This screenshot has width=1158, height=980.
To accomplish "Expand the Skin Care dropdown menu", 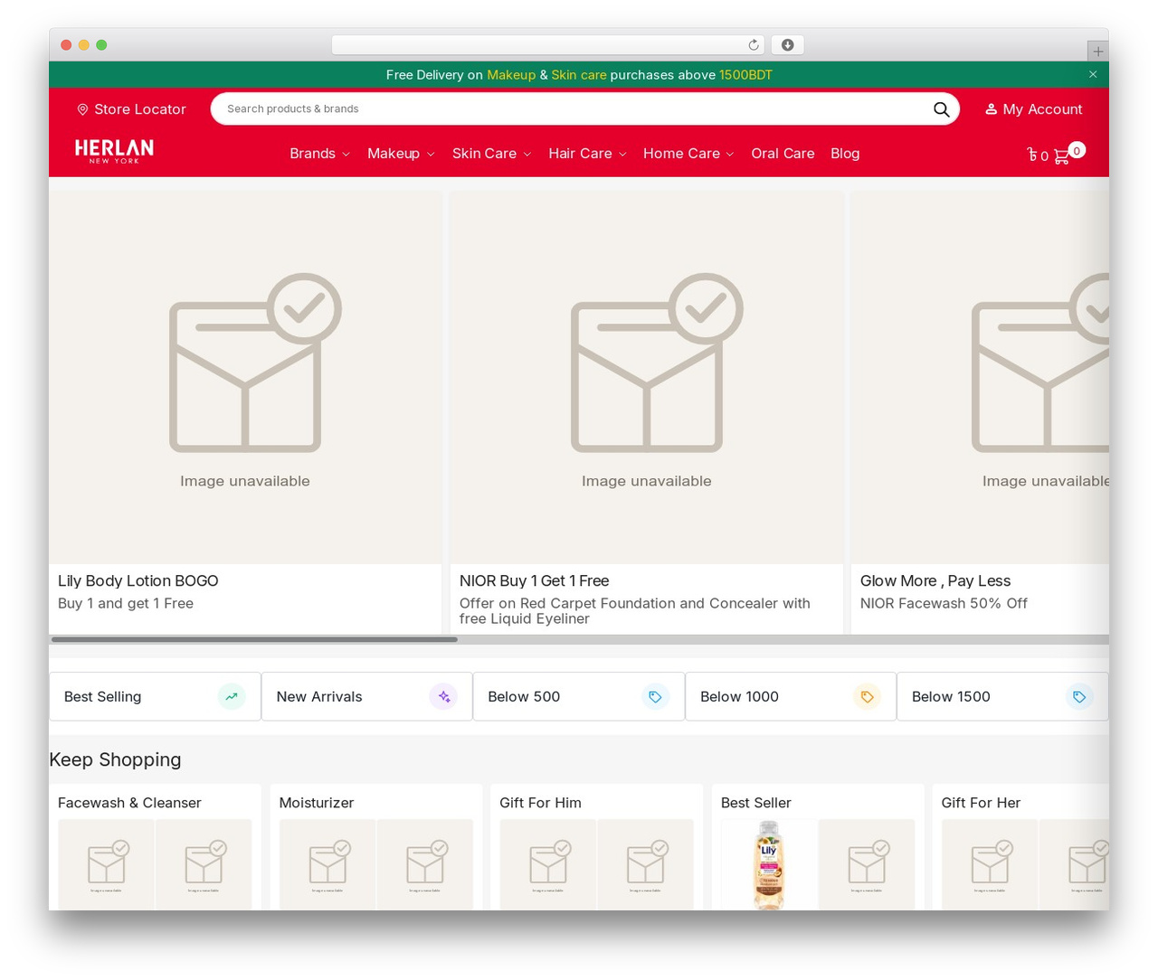I will click(x=491, y=154).
